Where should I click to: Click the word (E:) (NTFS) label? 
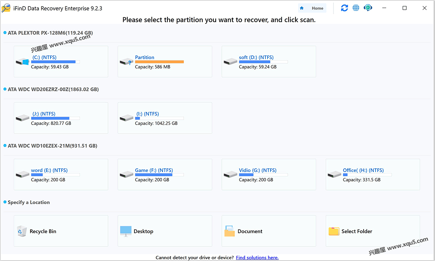(49, 170)
